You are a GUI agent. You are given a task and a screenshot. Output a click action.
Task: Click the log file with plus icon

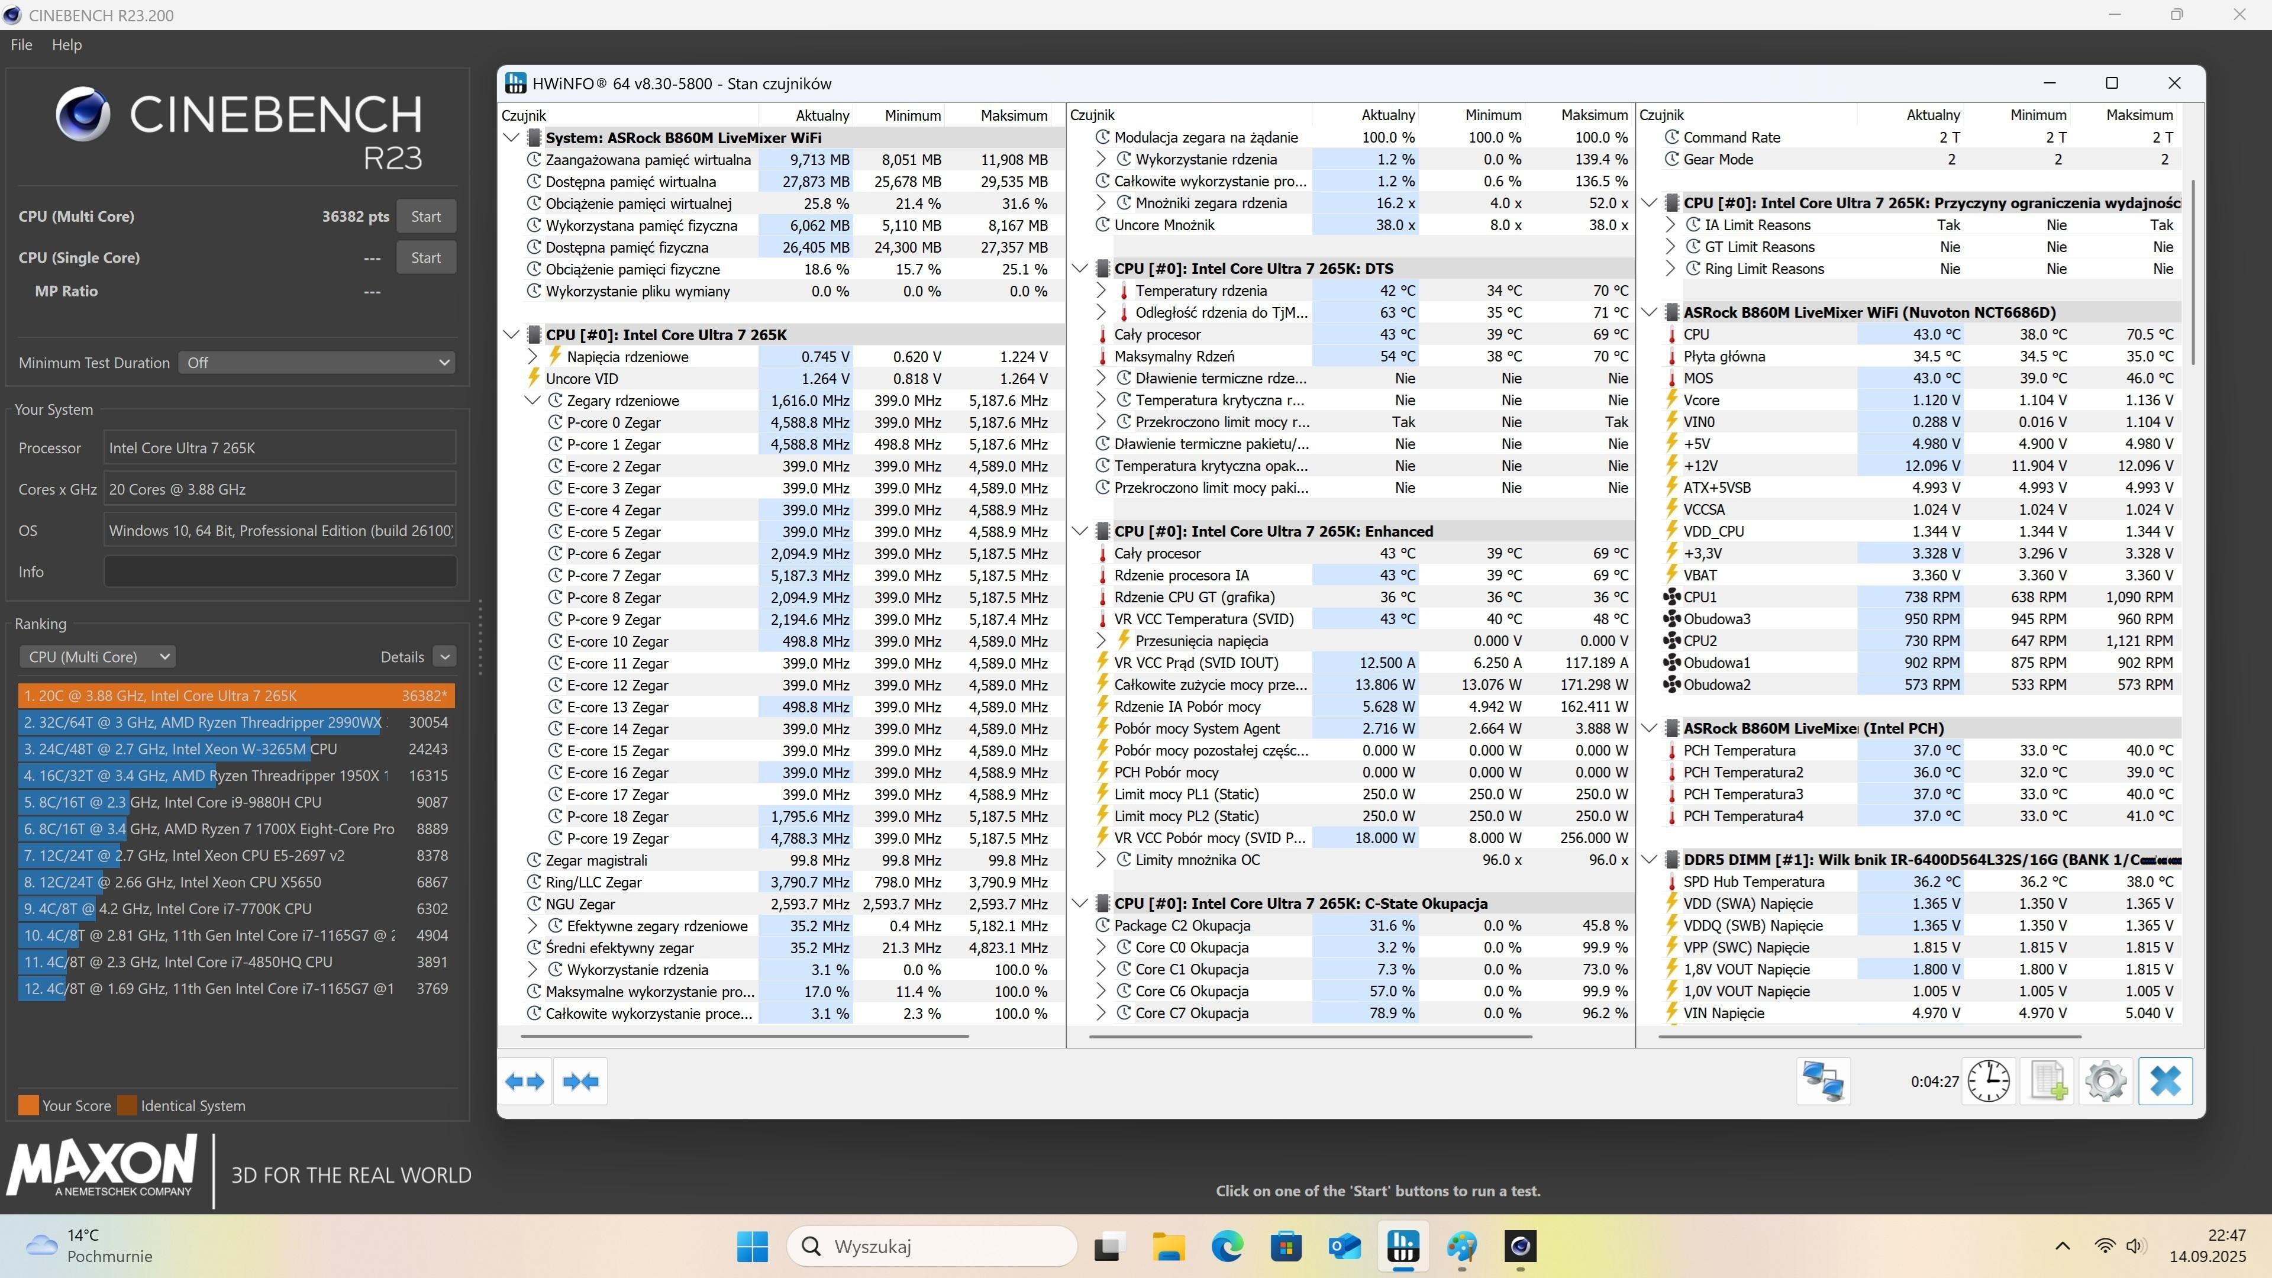(x=2048, y=1082)
